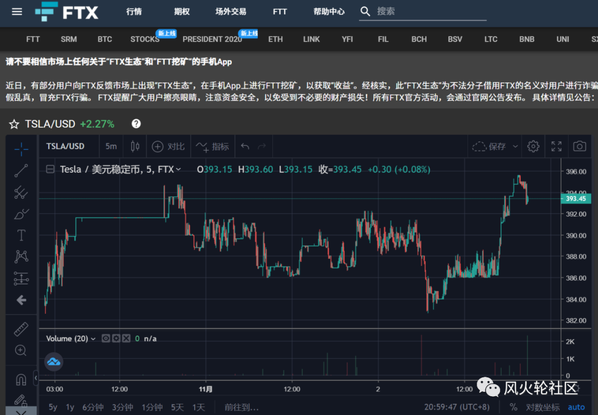Viewport: 598px width, 415px height.
Task: Select the ETH market tab
Action: coord(275,39)
